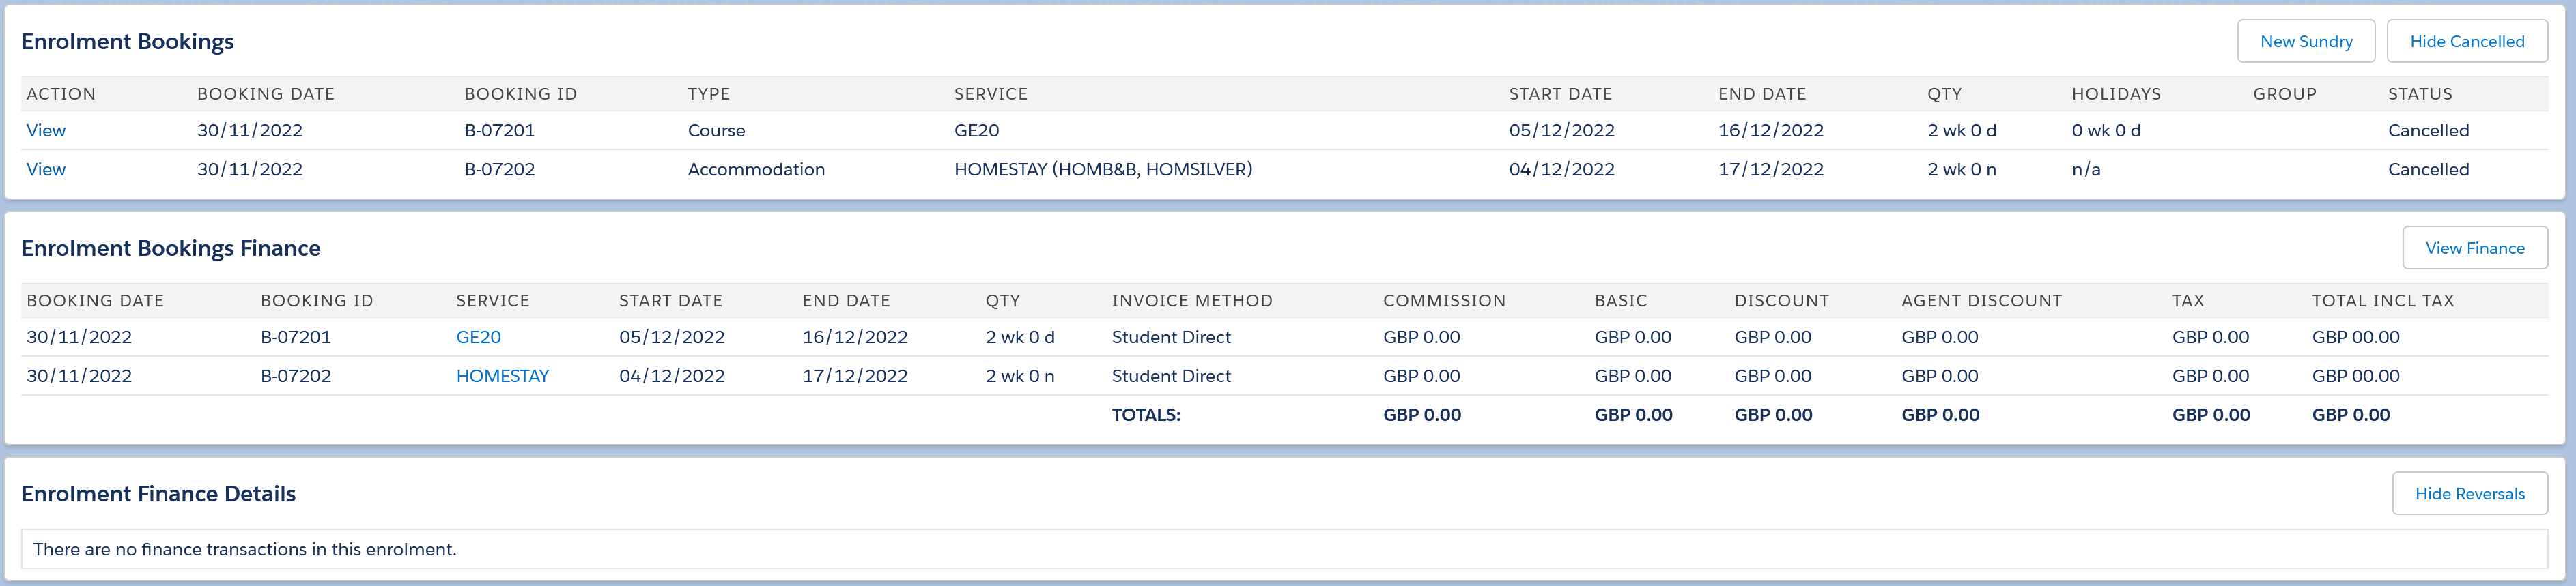Click the Commission column header

click(x=1443, y=301)
